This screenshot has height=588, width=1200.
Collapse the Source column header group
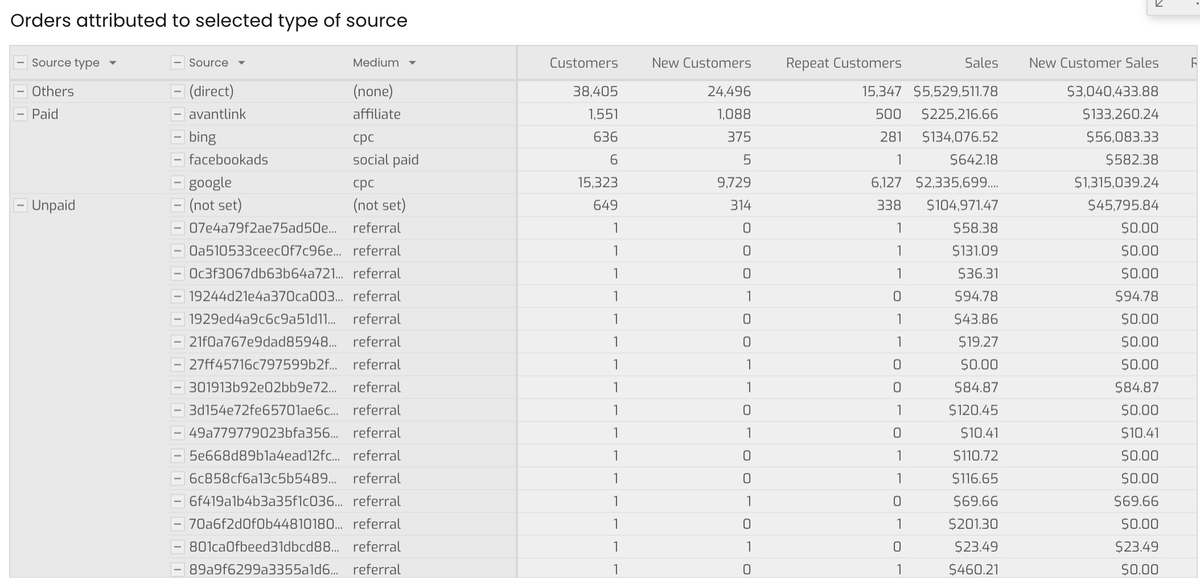[x=178, y=63]
